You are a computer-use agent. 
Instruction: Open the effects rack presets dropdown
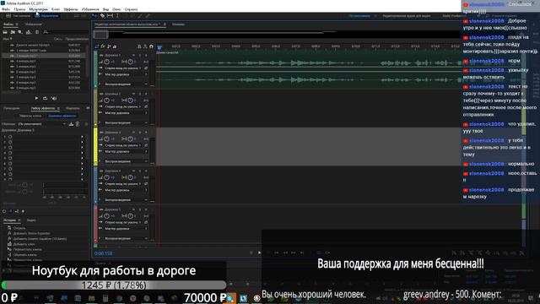pyautogui.click(x=41, y=124)
